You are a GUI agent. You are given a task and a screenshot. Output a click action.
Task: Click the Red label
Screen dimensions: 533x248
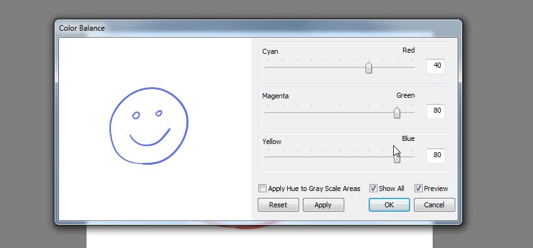(x=409, y=50)
